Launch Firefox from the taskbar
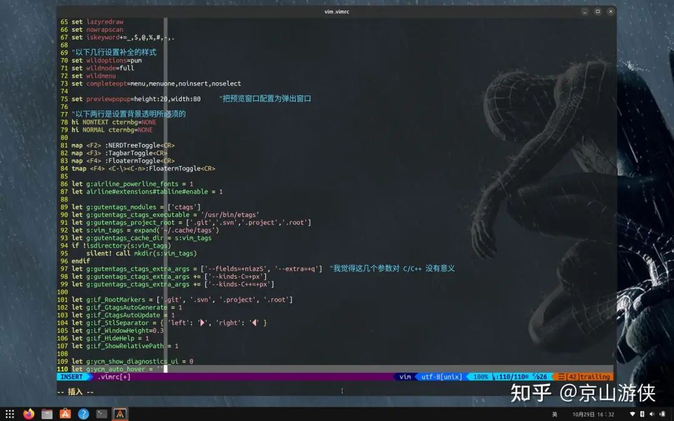The width and height of the screenshot is (674, 421). pyautogui.click(x=28, y=414)
